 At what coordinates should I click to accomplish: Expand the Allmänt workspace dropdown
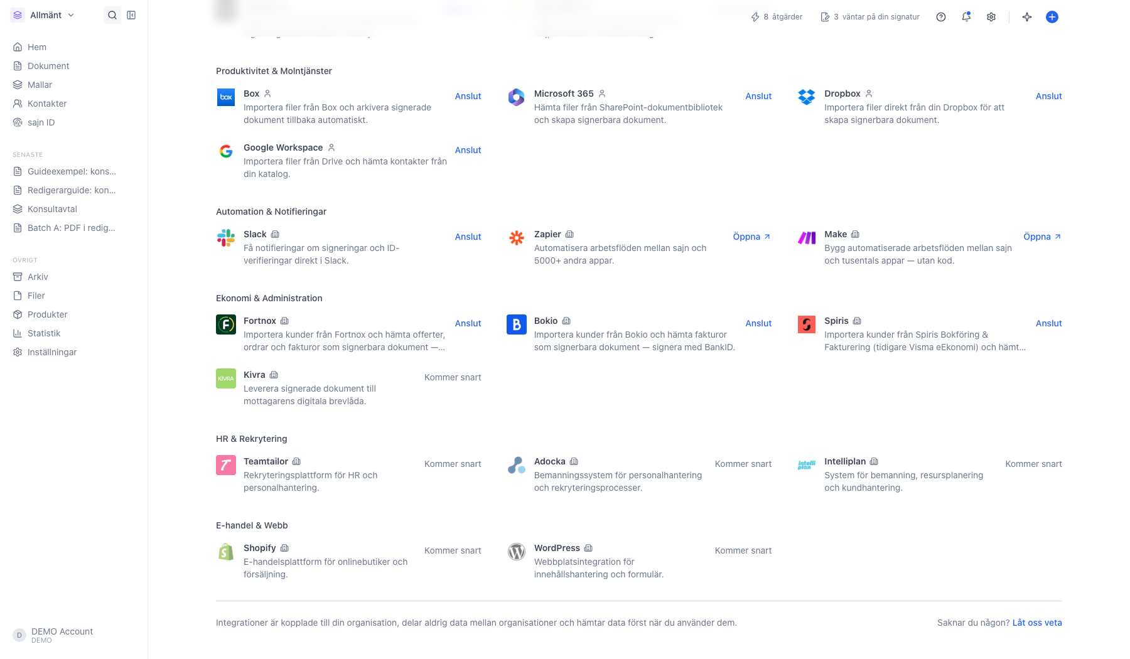[44, 15]
